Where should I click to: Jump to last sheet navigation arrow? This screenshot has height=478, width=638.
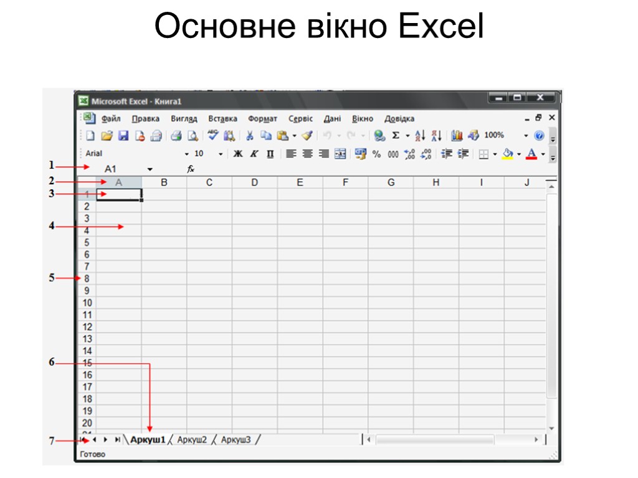[117, 440]
